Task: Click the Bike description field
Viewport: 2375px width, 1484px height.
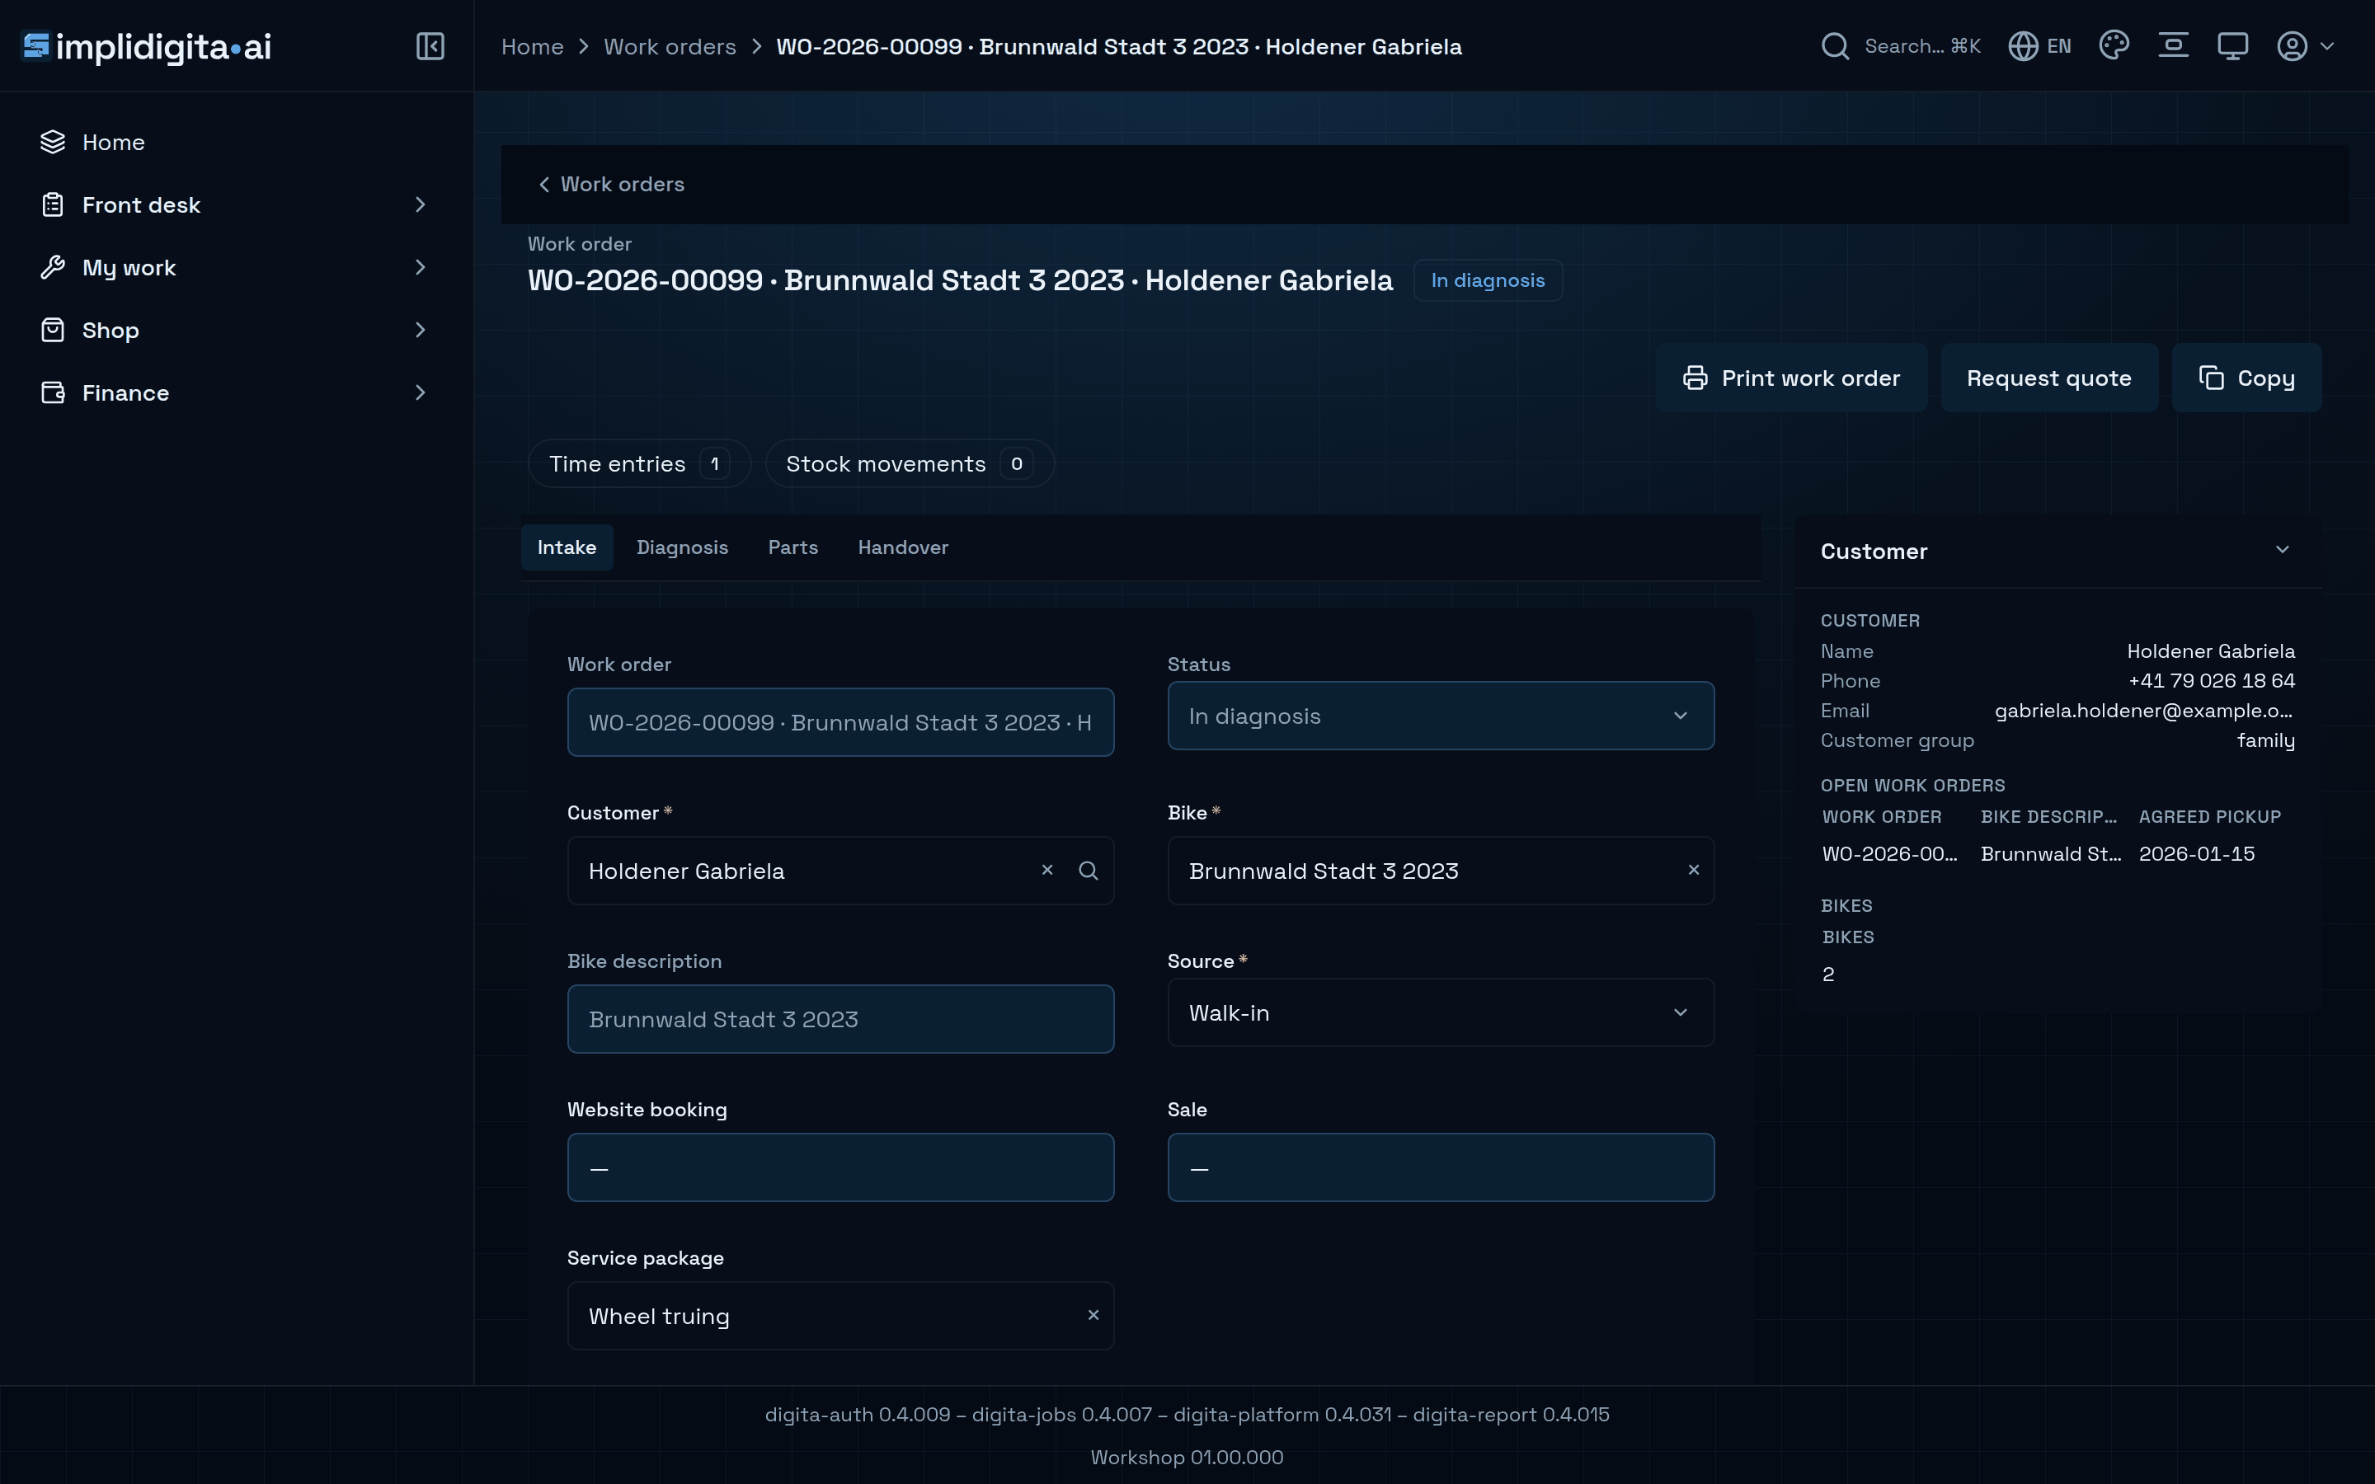Action: click(840, 1019)
